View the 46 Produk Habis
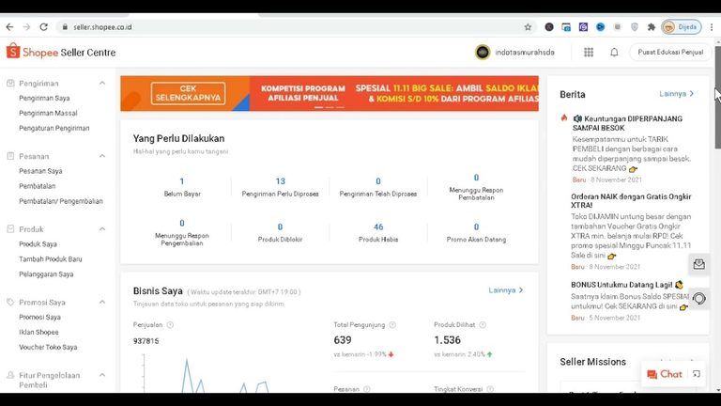The image size is (721, 406). point(378,232)
